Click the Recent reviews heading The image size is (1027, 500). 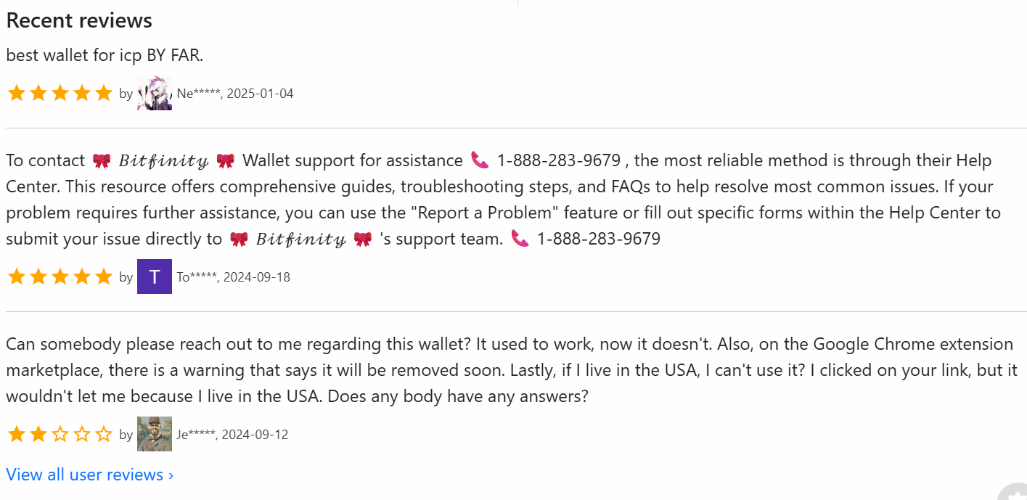[x=79, y=20]
